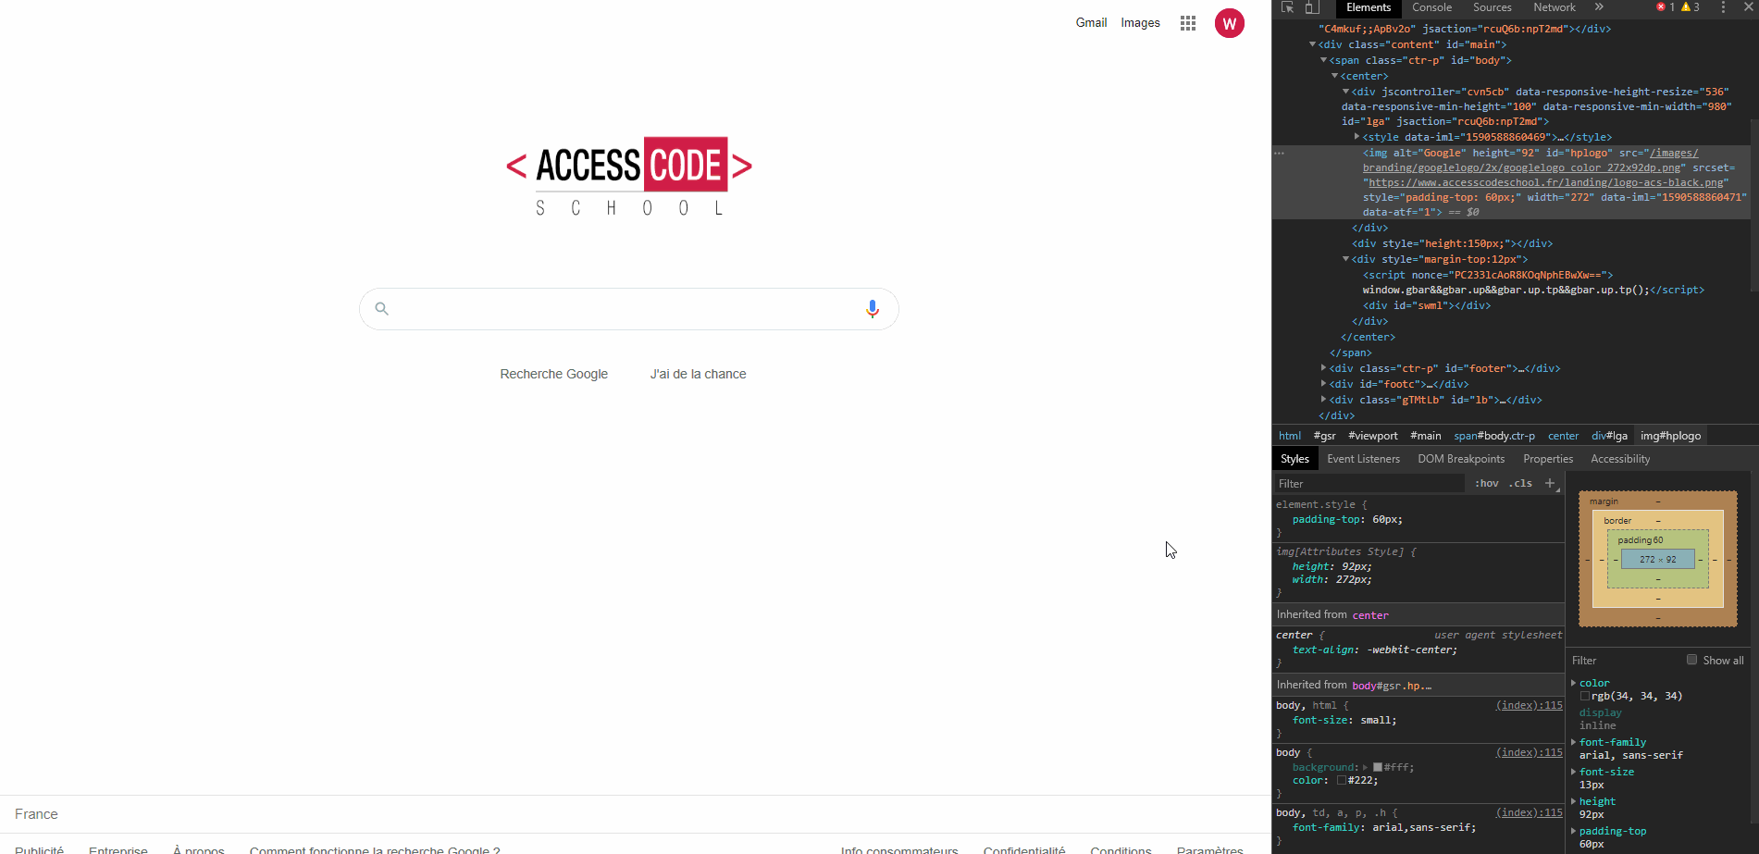The height and width of the screenshot is (854, 1759).
Task: Click the rgb(34, 34, 34) computed swatch
Action: coord(1585,696)
